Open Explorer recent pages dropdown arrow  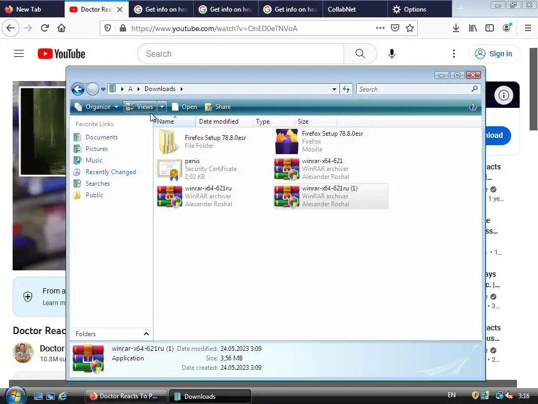point(103,89)
